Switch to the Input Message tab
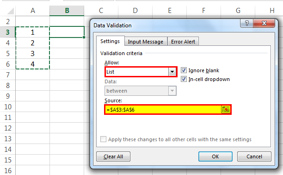 tap(146, 42)
